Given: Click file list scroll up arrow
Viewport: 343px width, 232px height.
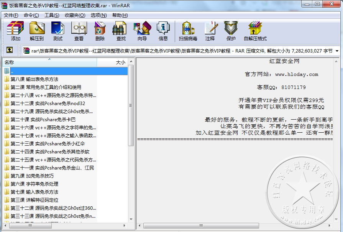Looking at the screenshot, I should [131, 61].
